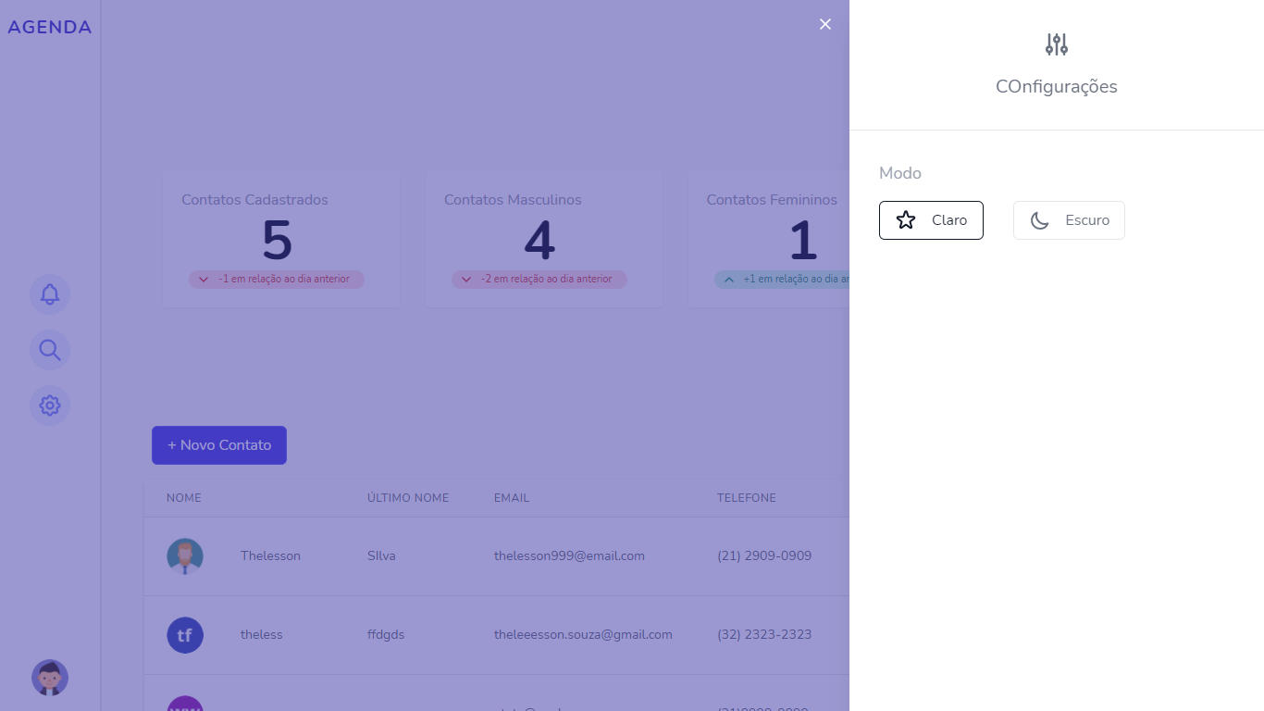Click the moon icon in Escuro button
Screen dimensions: 1264x711
pos(1040,220)
